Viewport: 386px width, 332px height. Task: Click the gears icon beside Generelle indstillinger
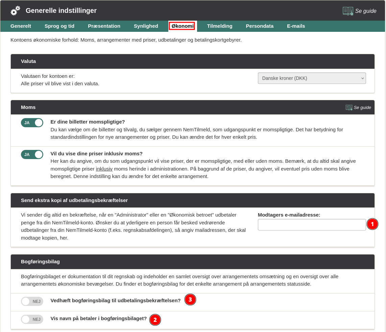(16, 11)
